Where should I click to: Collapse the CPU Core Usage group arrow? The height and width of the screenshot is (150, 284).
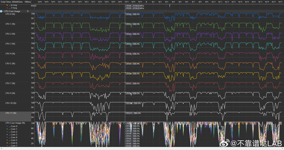point(3,11)
